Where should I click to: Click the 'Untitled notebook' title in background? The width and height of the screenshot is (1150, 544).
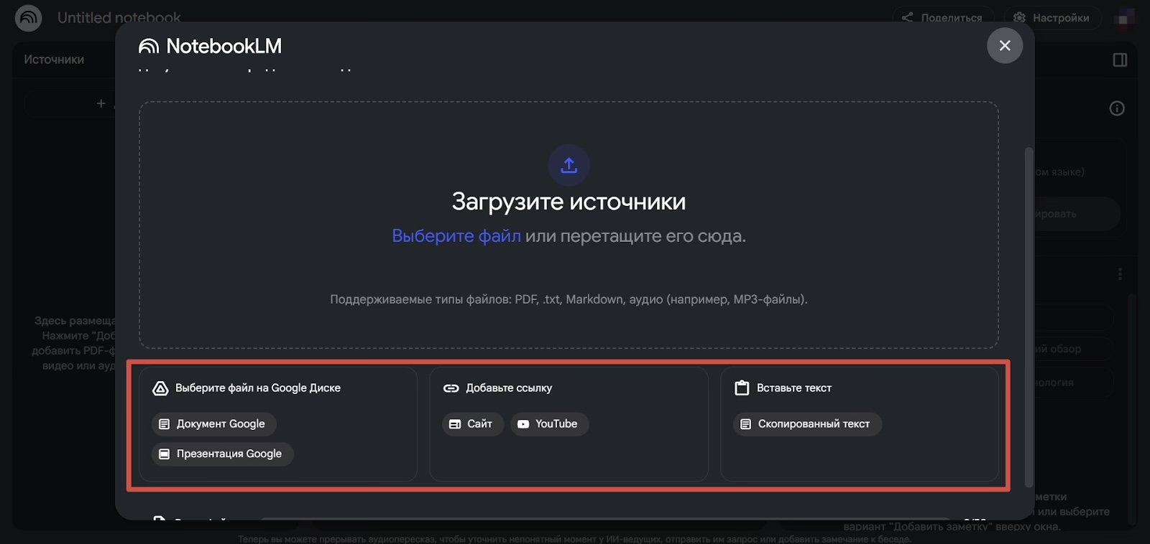119,18
